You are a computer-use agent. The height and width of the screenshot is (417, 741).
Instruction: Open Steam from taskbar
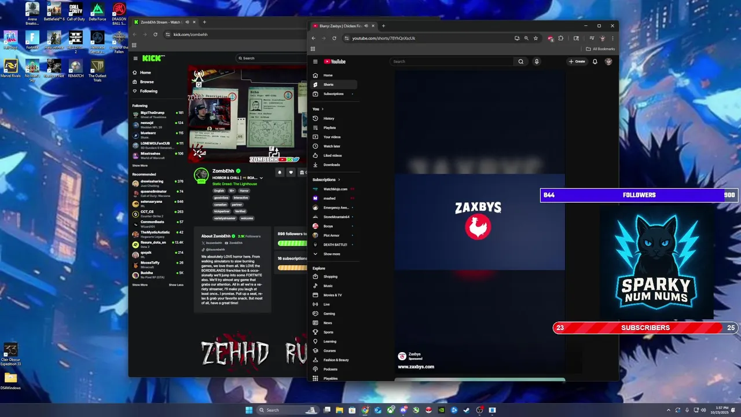click(467, 410)
